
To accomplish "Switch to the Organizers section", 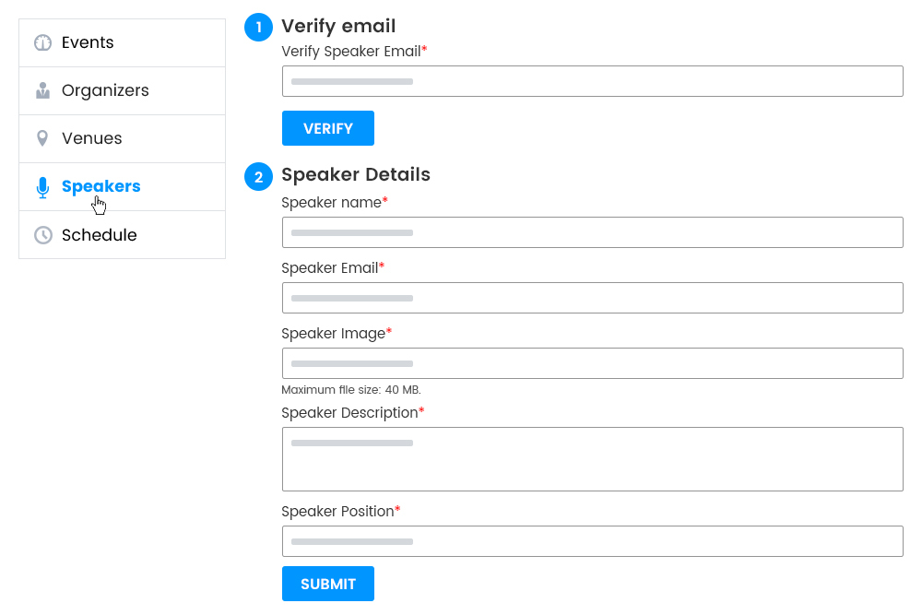I will (x=104, y=90).
